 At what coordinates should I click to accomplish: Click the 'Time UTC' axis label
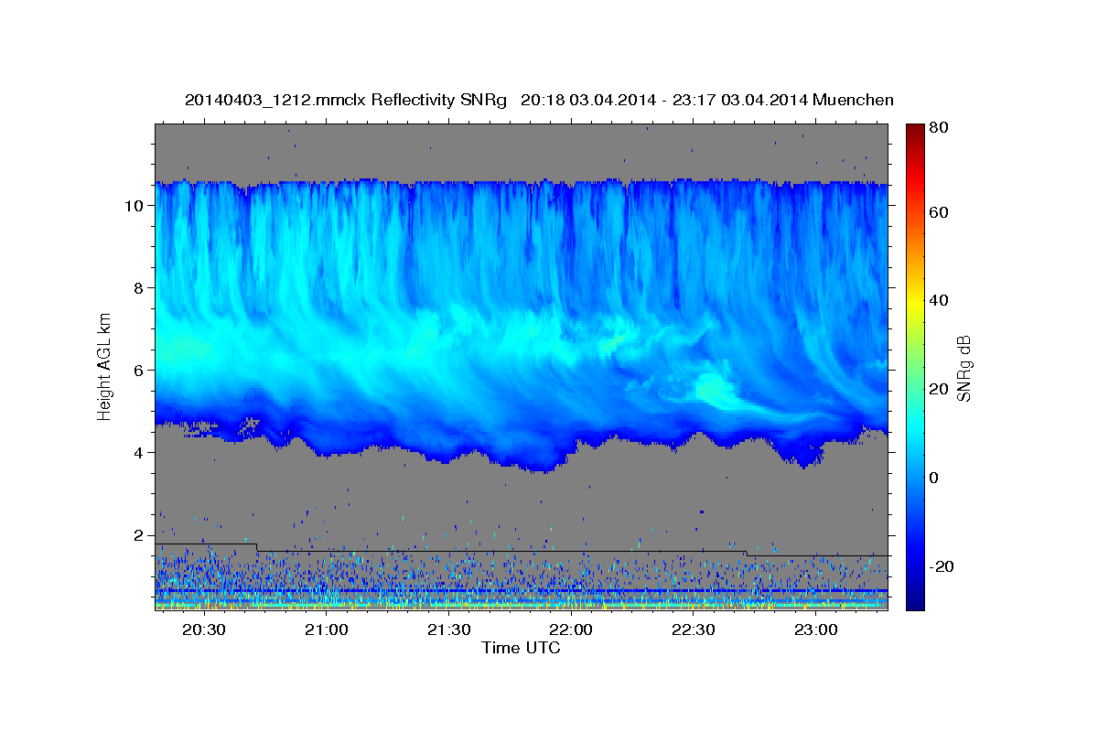[x=521, y=648]
